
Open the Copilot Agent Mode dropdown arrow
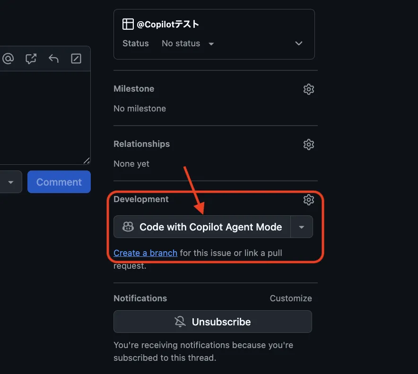(x=301, y=227)
